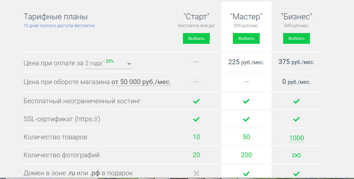Screen dimensions: 354x179
Task: Click the Бесплатный неограниченный хостинг row label
Action: [x=82, y=101]
